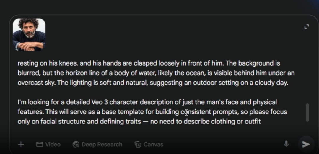Click the plus icon to add attachments
This screenshot has width=319, height=154.
(x=21, y=144)
